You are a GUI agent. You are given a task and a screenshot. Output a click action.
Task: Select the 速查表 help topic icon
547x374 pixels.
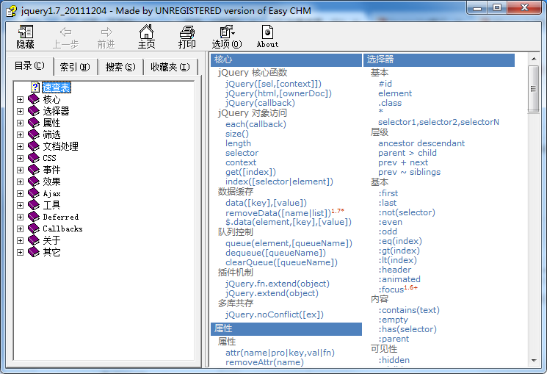pyautogui.click(x=35, y=87)
